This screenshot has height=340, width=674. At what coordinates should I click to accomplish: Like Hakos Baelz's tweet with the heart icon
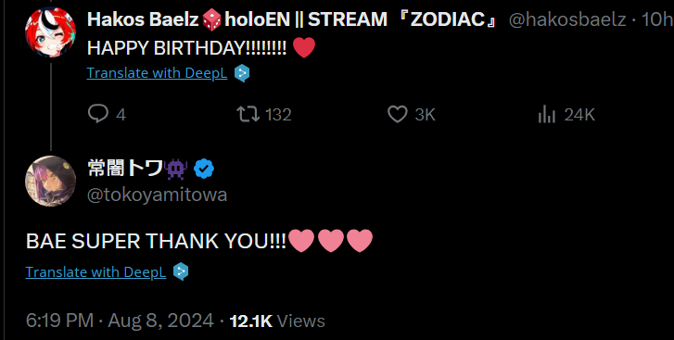point(397,115)
